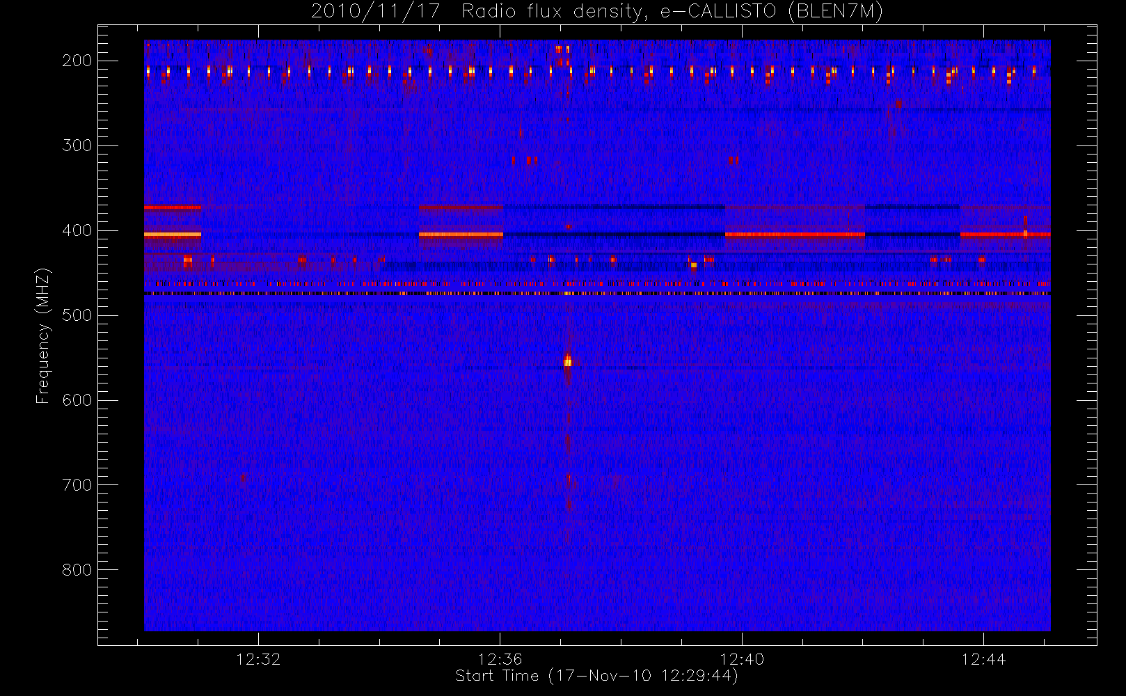Click the 700 frequency tick label
Viewport: 1126px width, 696px height.
tap(77, 485)
